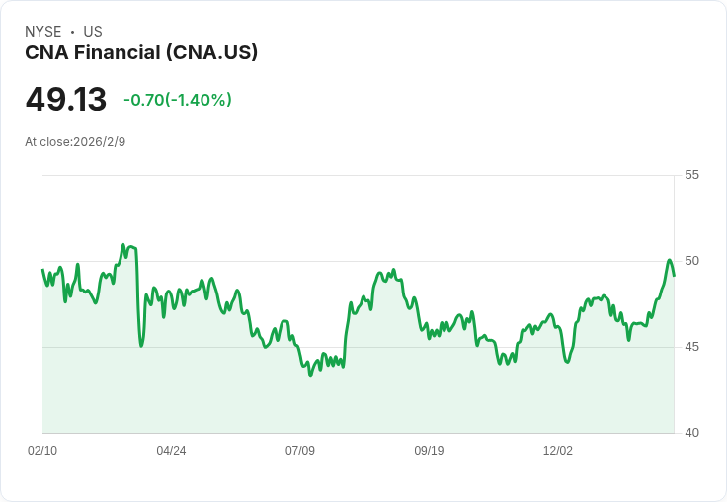
Task: Click the 49.13 closing price
Action: coord(65,100)
